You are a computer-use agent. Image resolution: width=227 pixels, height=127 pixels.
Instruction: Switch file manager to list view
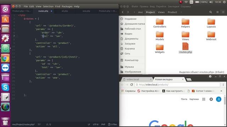coord(217,12)
